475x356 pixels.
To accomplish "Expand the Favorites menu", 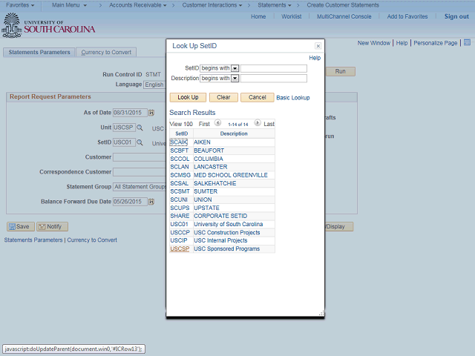I will [20, 5].
